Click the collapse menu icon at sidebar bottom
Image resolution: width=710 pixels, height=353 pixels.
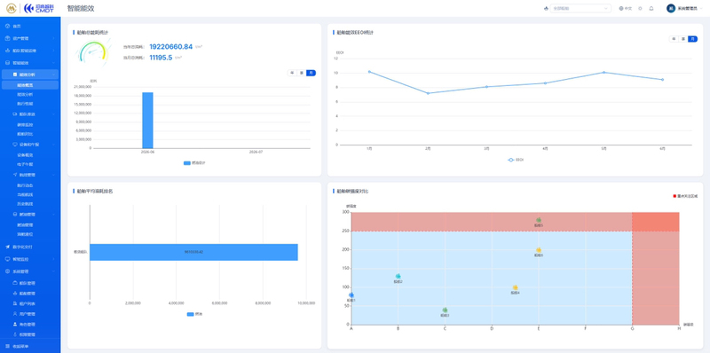click(x=7, y=346)
